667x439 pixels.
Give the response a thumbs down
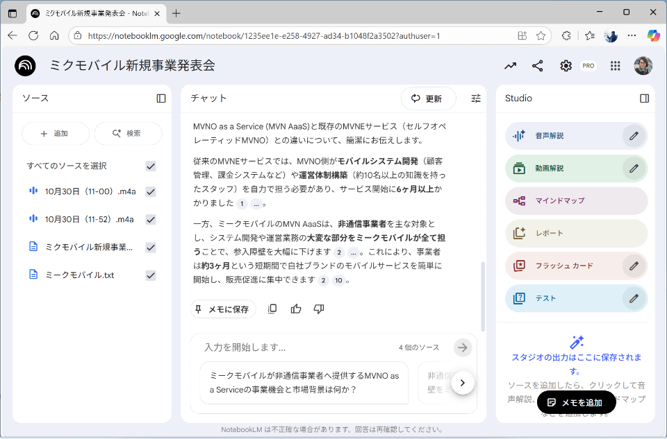pyautogui.click(x=319, y=309)
